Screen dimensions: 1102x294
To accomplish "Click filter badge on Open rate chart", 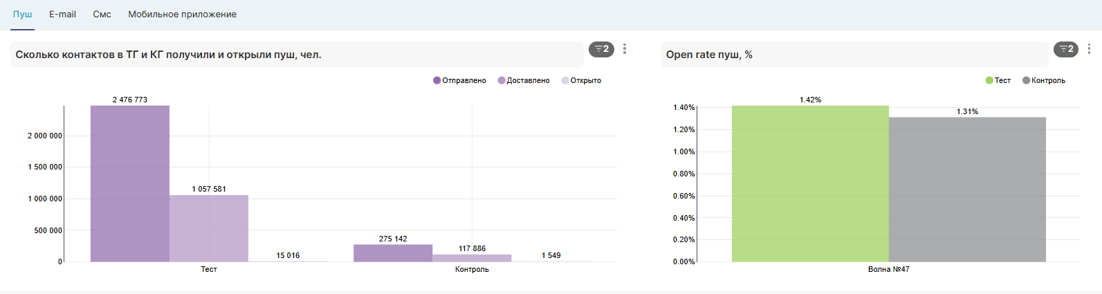I will (x=1065, y=49).
